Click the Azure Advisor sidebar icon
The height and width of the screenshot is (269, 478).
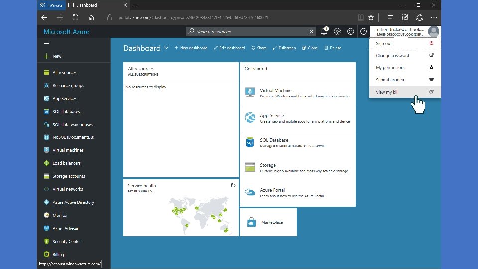point(46,228)
